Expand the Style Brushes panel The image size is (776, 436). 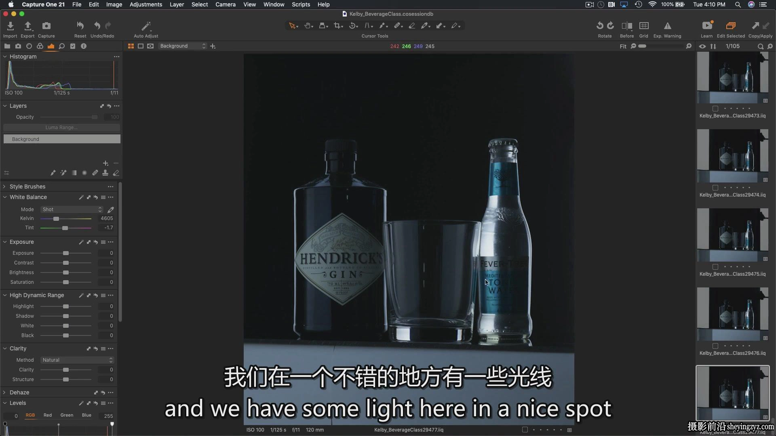click(5, 187)
